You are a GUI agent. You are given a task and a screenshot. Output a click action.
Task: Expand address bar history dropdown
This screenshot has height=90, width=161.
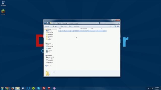96,23
